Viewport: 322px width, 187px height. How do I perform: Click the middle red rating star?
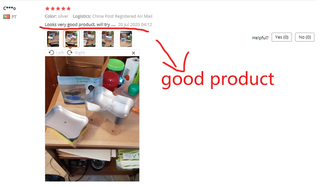coord(58,8)
